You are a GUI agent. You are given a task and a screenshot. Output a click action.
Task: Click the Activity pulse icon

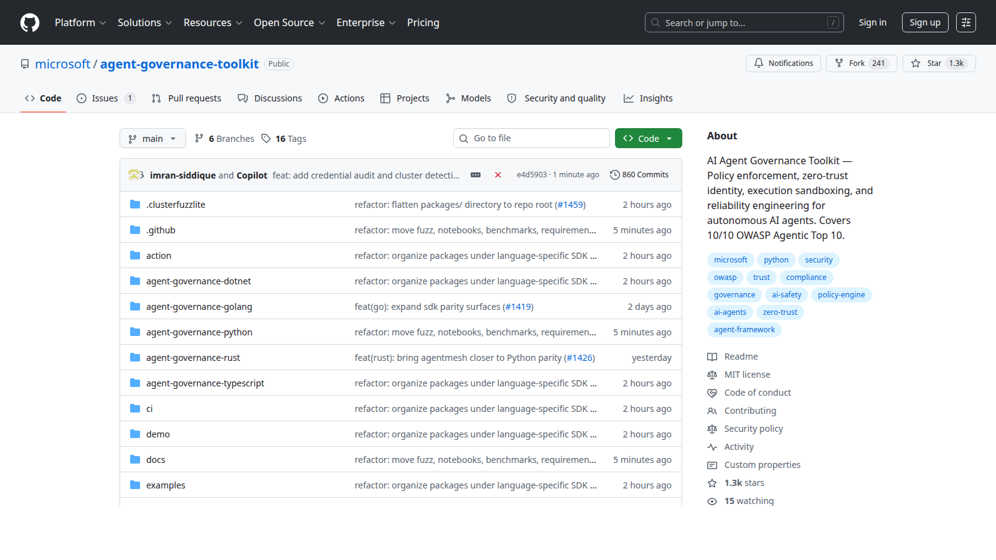point(712,447)
